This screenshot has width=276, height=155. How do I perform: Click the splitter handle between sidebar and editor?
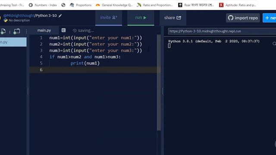click(x=28, y=91)
